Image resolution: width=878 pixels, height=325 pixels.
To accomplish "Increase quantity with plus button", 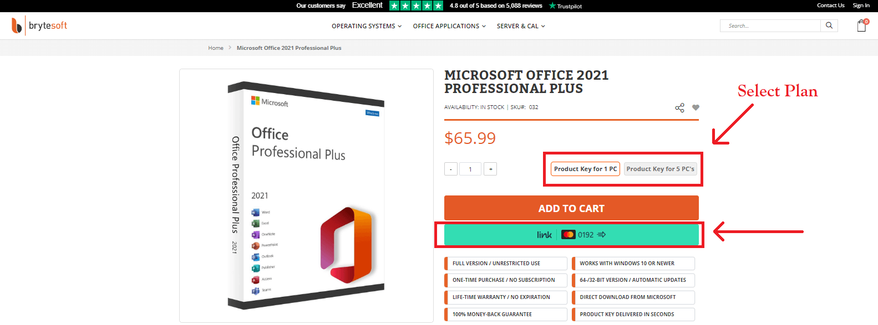I will tap(490, 169).
